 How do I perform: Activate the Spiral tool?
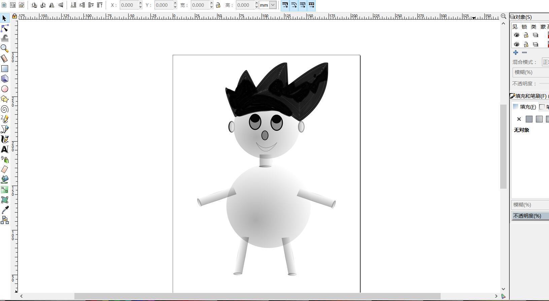pyautogui.click(x=5, y=109)
